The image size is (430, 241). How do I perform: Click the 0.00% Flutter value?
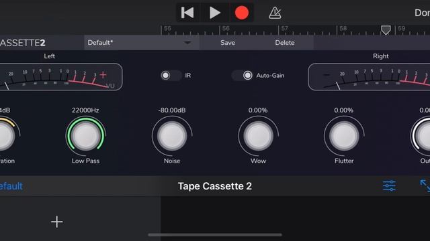[x=343, y=110]
